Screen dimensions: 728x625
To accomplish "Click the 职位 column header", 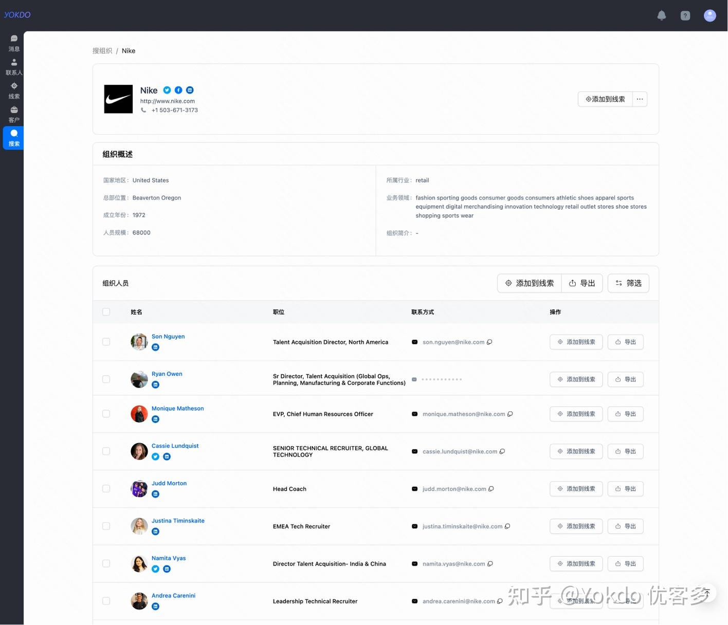I will point(279,312).
